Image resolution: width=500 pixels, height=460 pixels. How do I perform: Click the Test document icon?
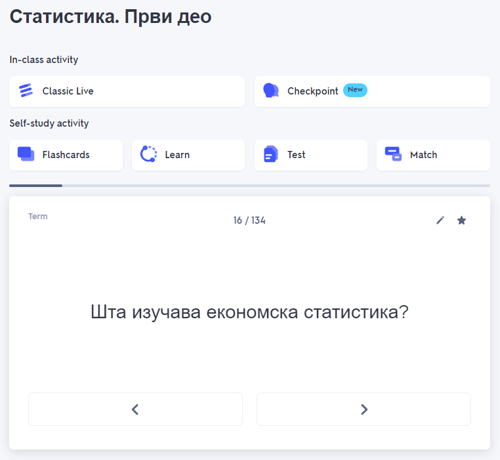[x=271, y=154]
